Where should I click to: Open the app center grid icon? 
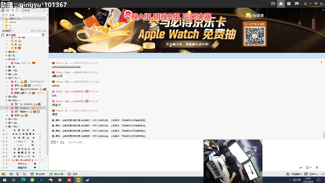[x=306, y=174]
